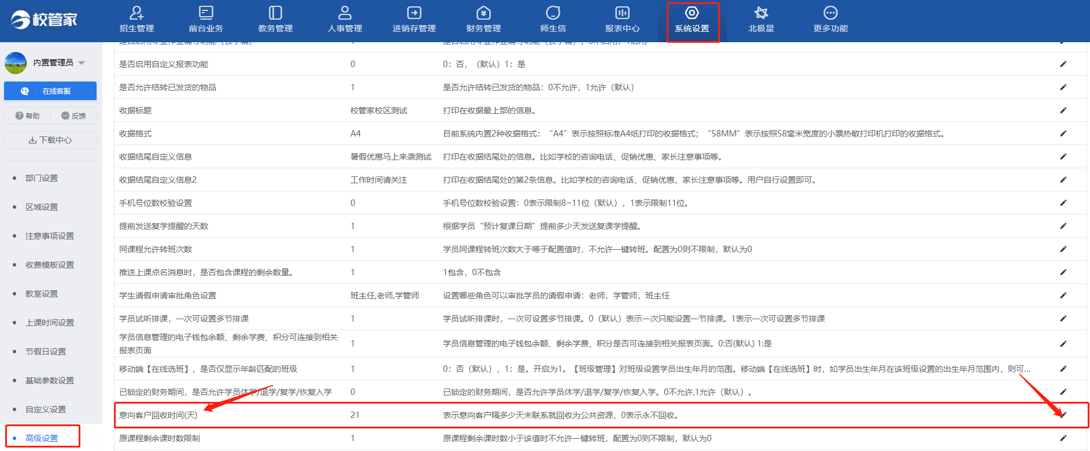
Task: Go to 教室设置 in sidebar
Action: (42, 294)
